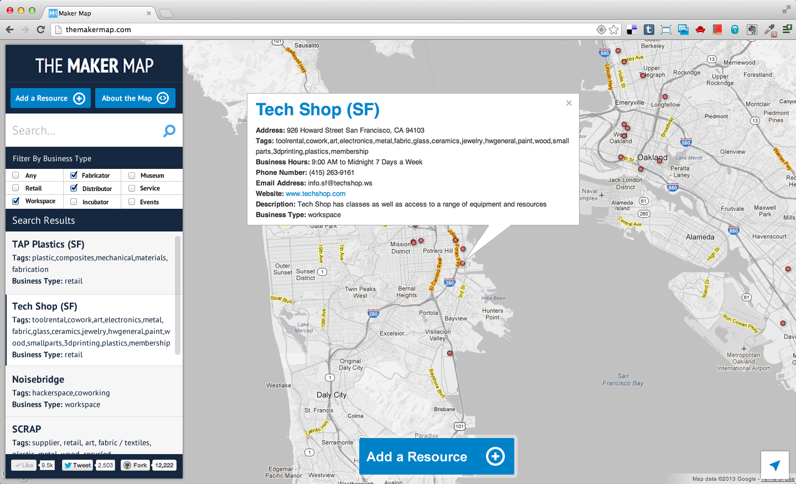This screenshot has height=484, width=796.
Task: Click the Tech Shop map marker at popup tip
Action: click(462, 263)
